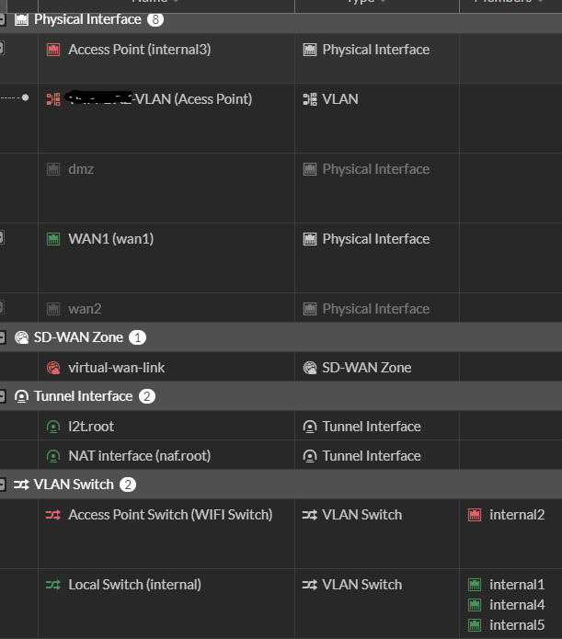The height and width of the screenshot is (639, 562).
Task: Click the green l2t.root tunnel icon
Action: [53, 427]
